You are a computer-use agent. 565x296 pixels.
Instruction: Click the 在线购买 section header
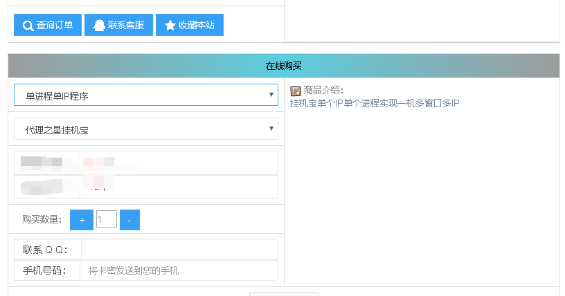(x=283, y=66)
